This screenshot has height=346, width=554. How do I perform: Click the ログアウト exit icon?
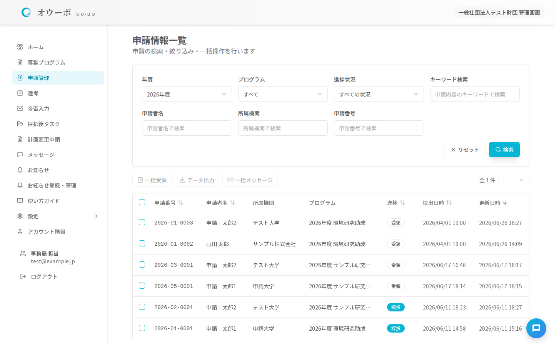pyautogui.click(x=23, y=276)
